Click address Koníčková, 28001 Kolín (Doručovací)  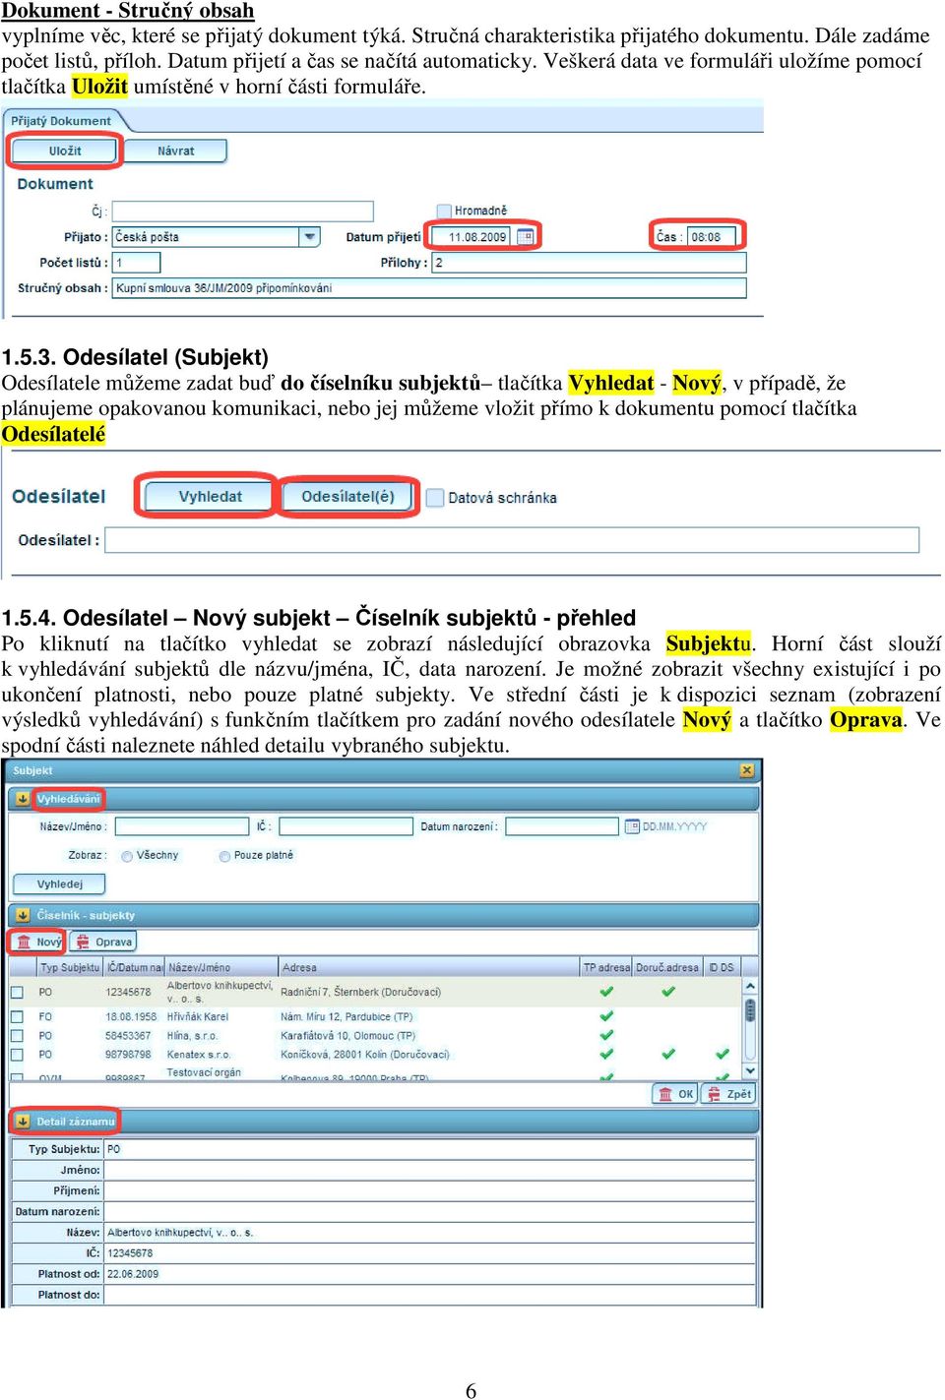[364, 1054]
